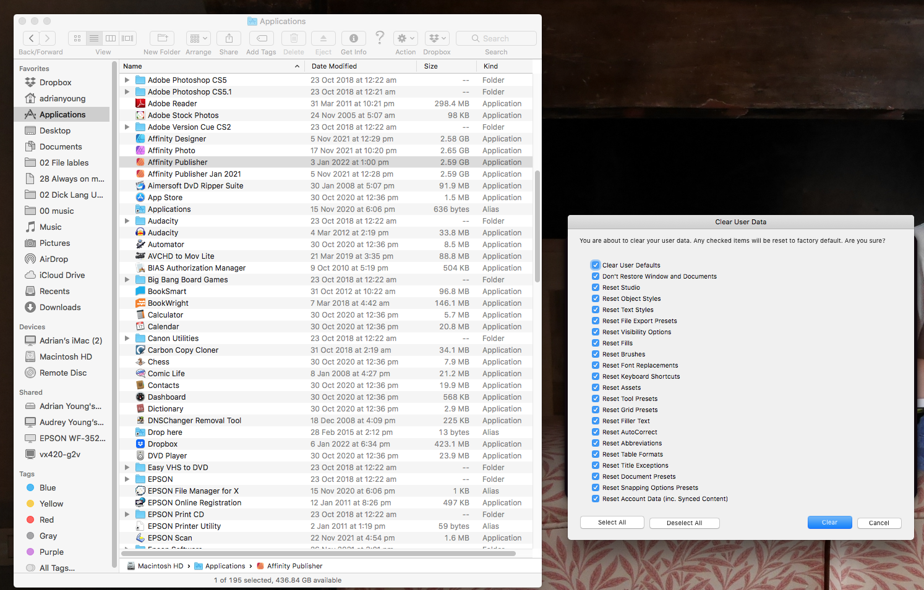The width and height of the screenshot is (924, 590).
Task: Uncheck Clear User Defaults checkbox
Action: 596,265
